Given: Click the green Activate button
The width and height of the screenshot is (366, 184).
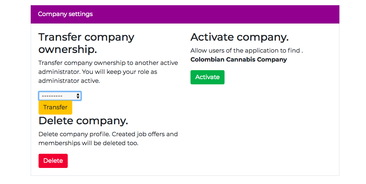Looking at the screenshot, I should point(207,77).
